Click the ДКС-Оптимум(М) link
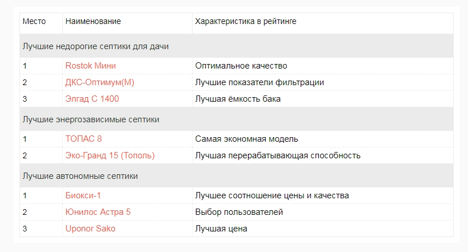This screenshot has width=468, height=252. [99, 82]
